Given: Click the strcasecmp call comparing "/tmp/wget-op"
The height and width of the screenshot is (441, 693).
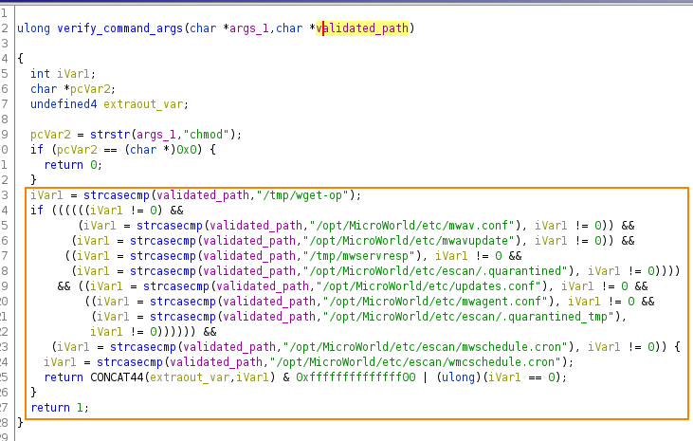Looking at the screenshot, I should coord(117,195).
